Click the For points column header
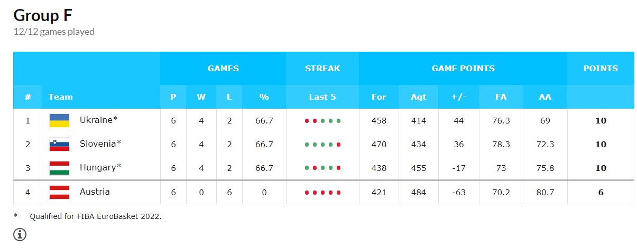Screen dimensions: 637x248 [x=379, y=97]
